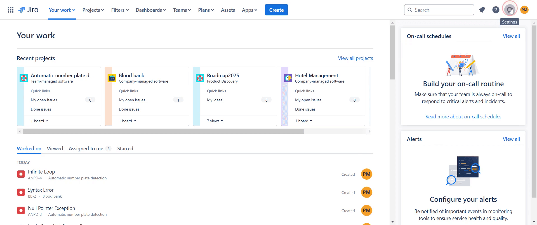Viewport: 537px width, 225px height.
Task: Expand the 1 board dropdown under Blood bank
Action: click(x=127, y=121)
